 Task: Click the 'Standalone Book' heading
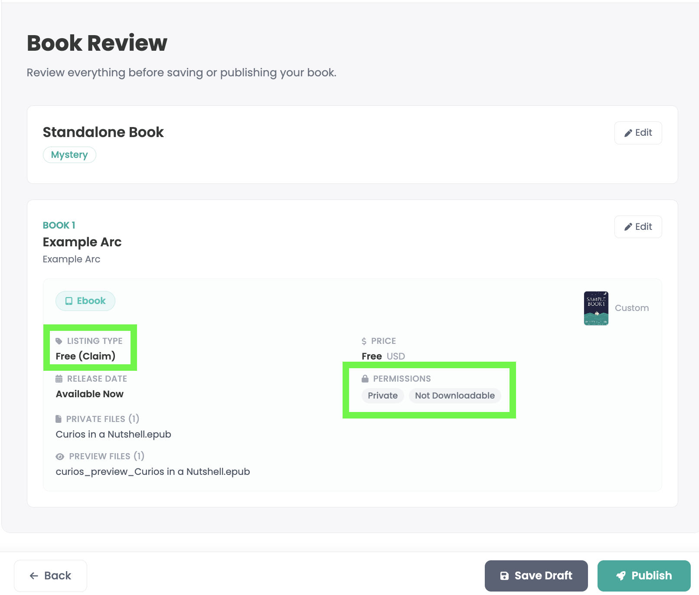pyautogui.click(x=103, y=132)
